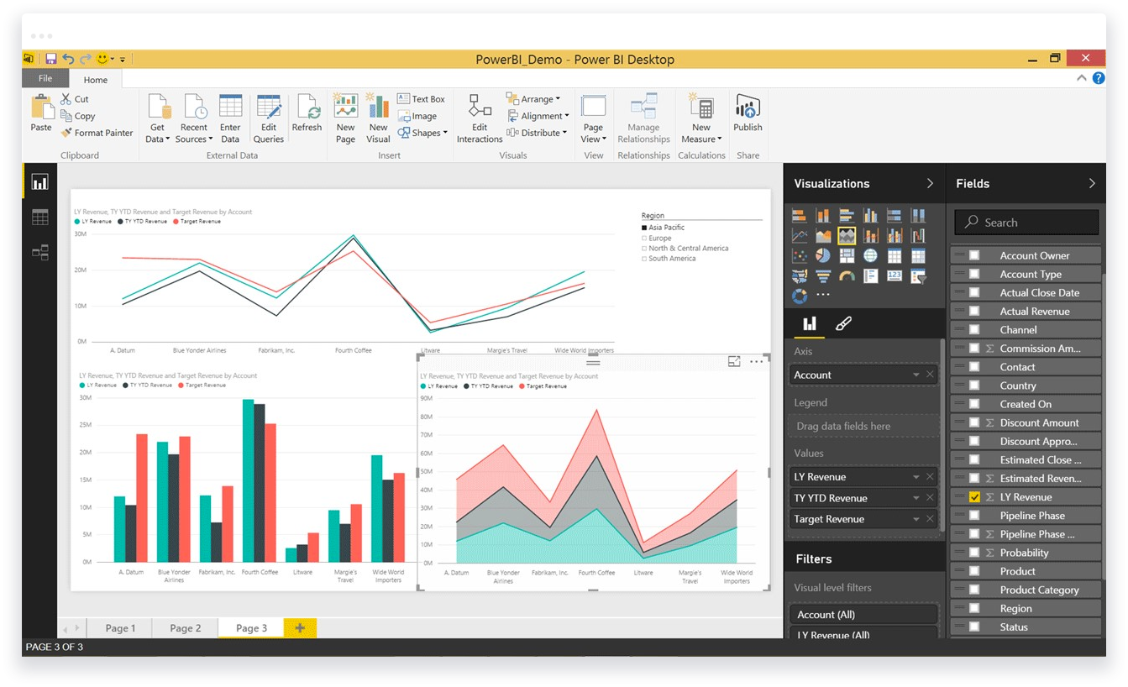Pick the Gauge visualization icon
This screenshot has width=1128, height=687.
[x=847, y=276]
